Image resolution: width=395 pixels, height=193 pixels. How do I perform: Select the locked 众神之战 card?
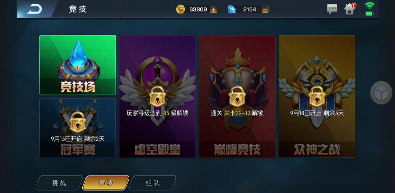[x=317, y=96]
